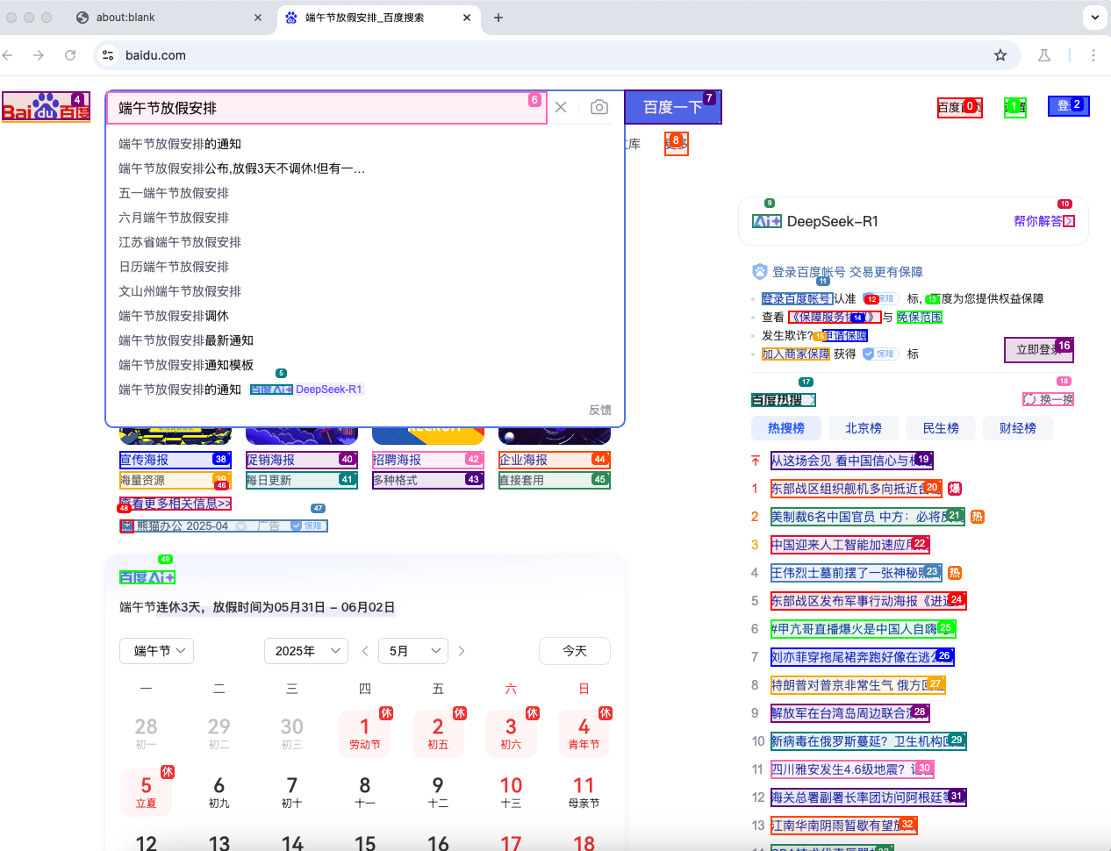The width and height of the screenshot is (1111, 851).
Task: Go back with the browser back arrow
Action: pos(8,55)
